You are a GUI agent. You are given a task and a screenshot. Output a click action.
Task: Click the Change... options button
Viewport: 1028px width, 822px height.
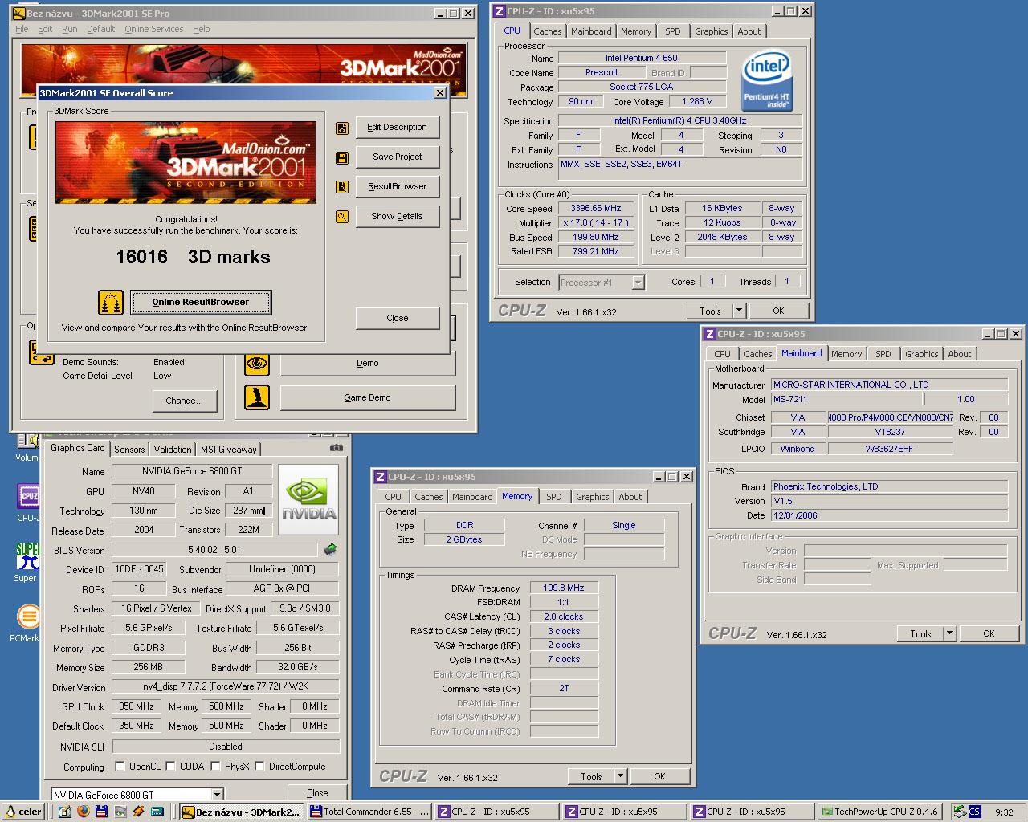(x=185, y=401)
